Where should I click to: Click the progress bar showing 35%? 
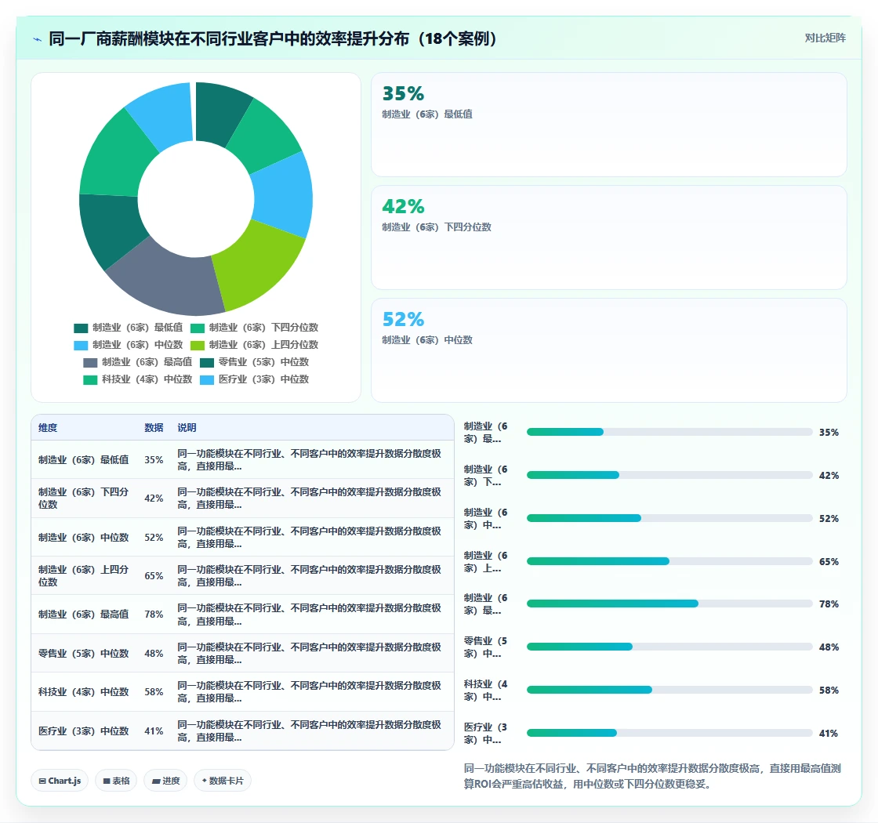(x=669, y=432)
